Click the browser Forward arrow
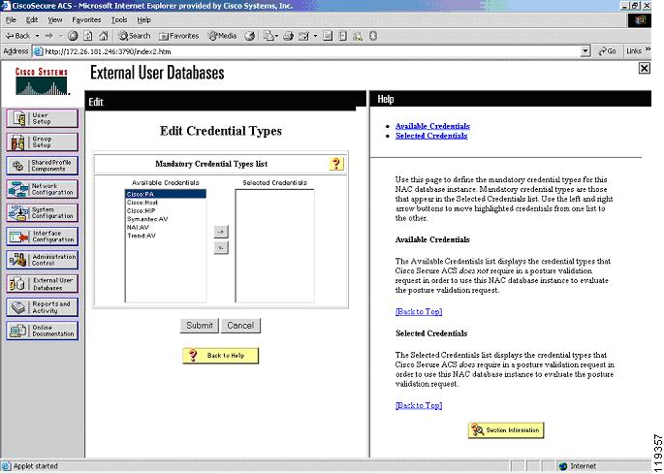This screenshot has width=664, height=474. pos(49,36)
